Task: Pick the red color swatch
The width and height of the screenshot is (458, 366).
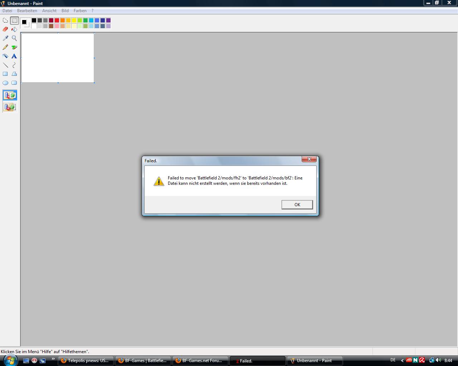Action: 57,20
